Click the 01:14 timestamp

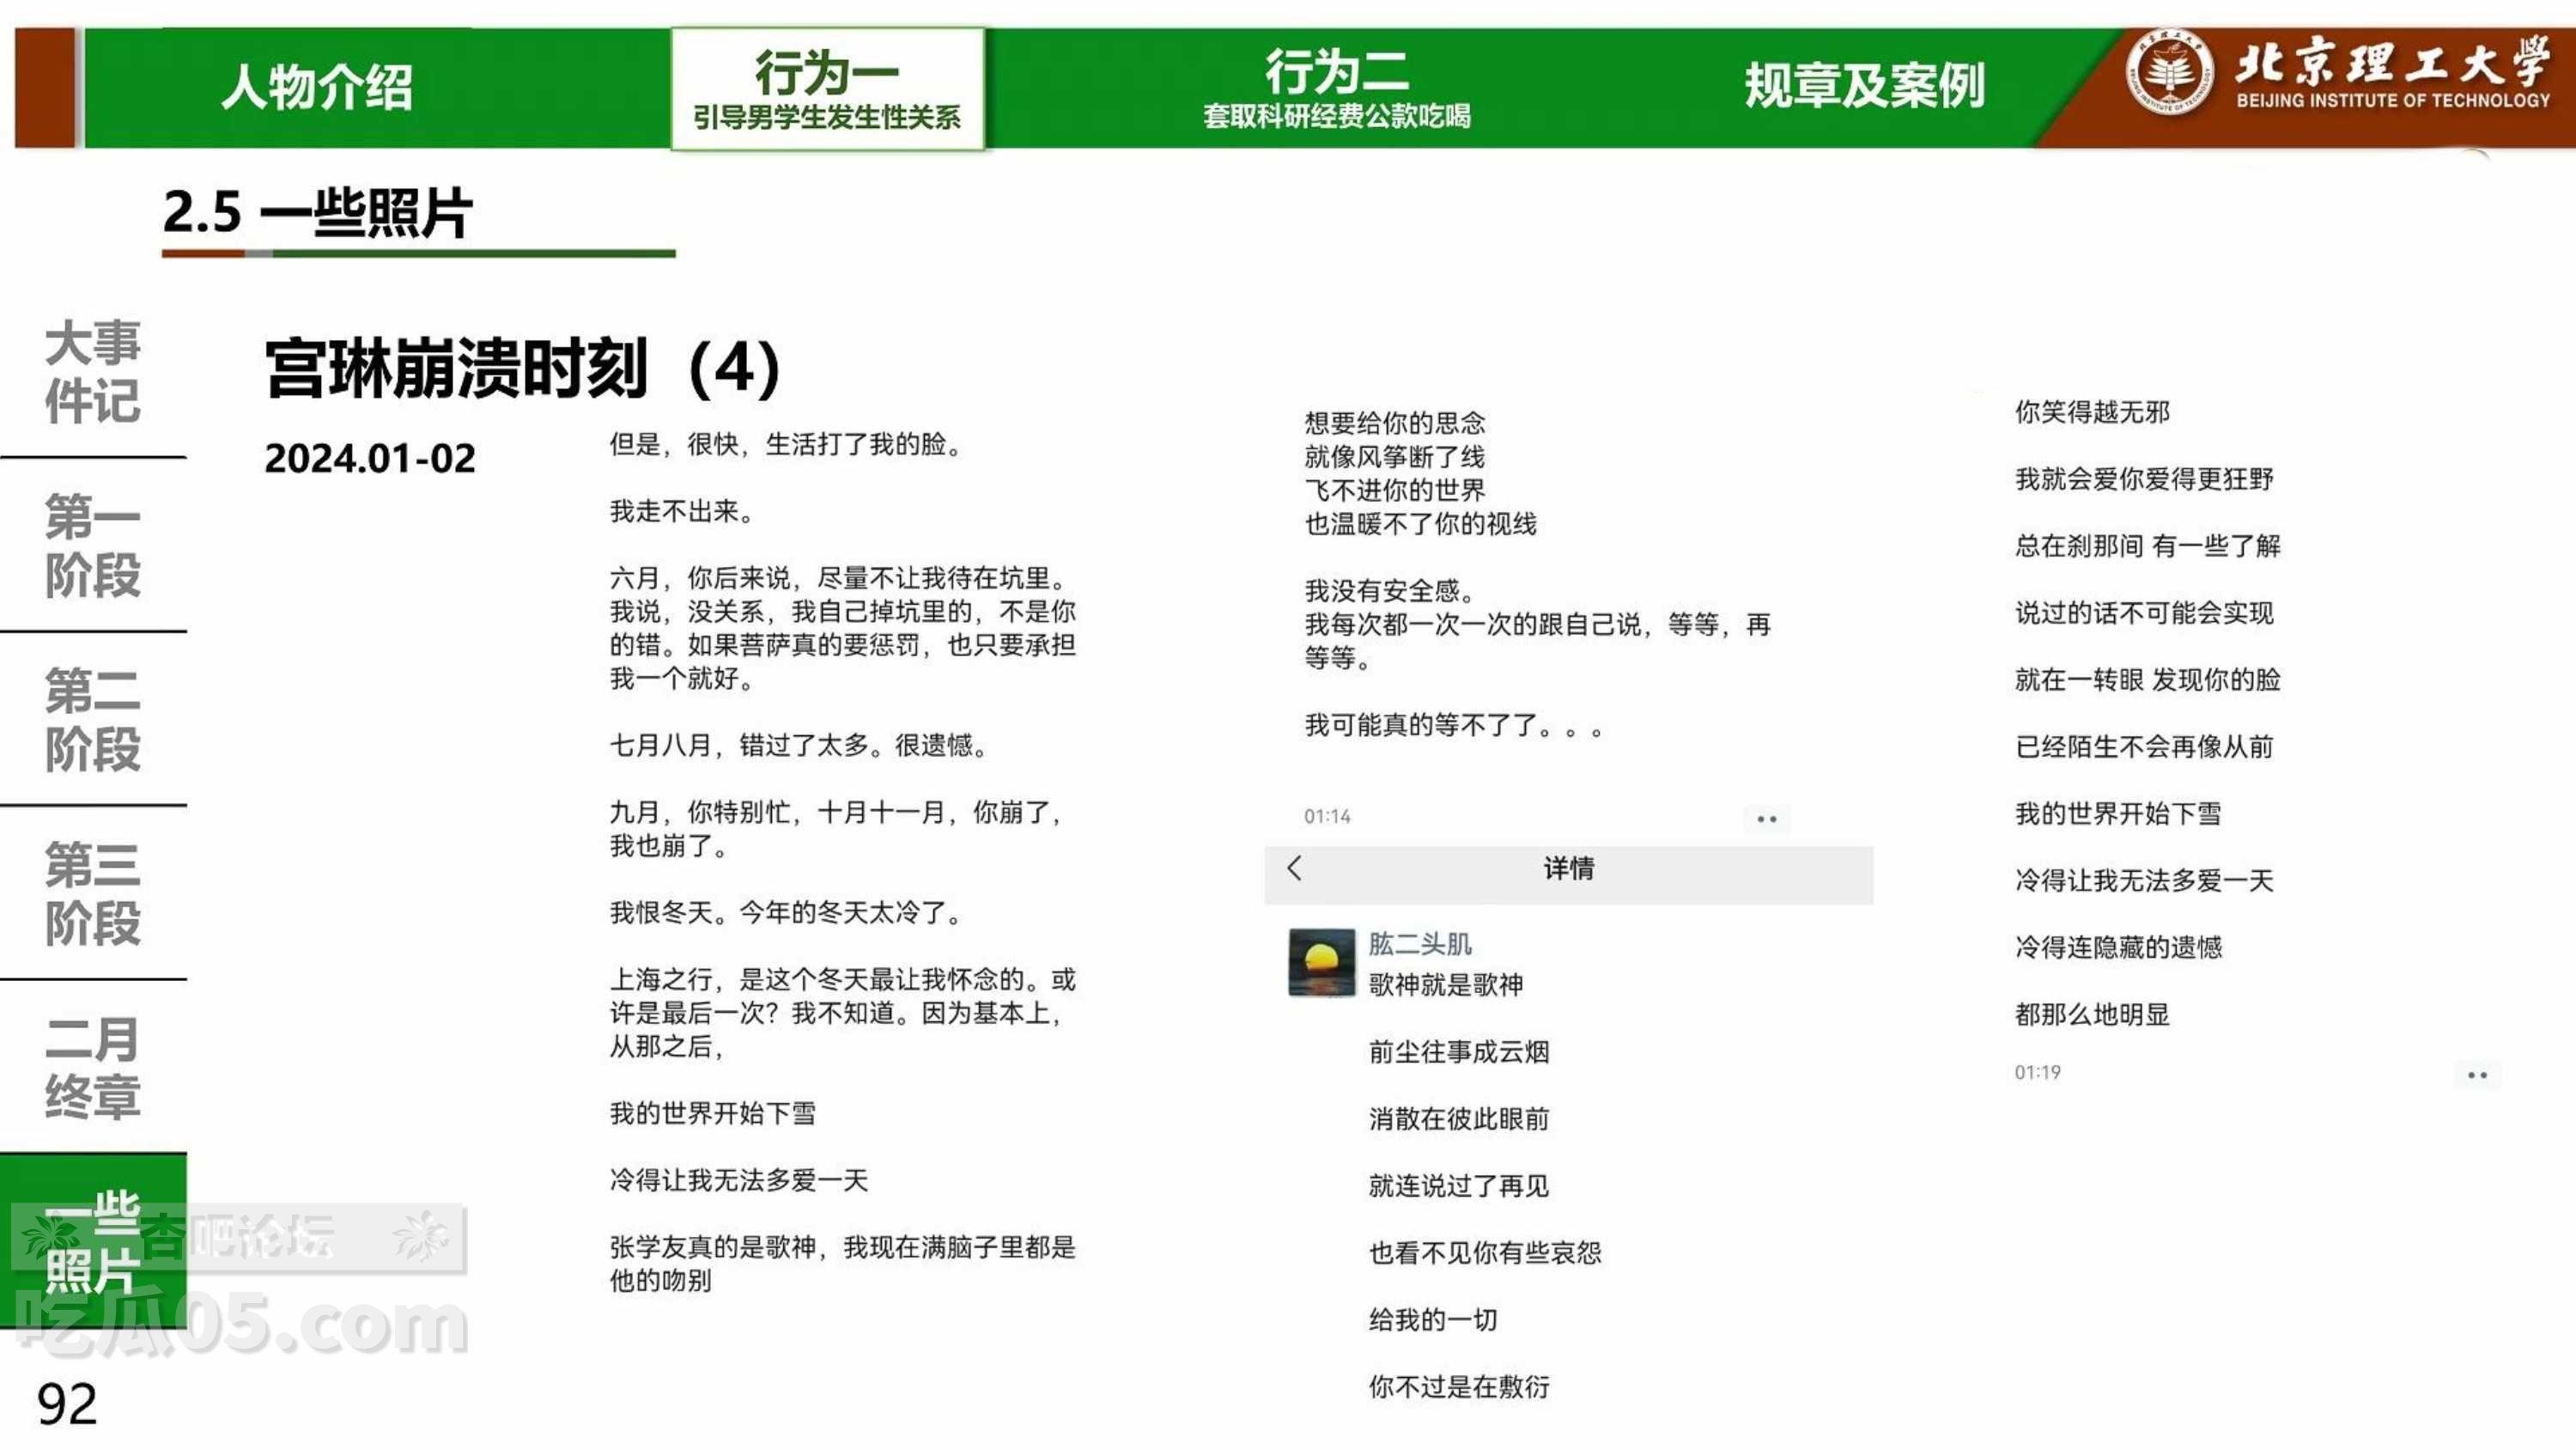(x=1326, y=817)
